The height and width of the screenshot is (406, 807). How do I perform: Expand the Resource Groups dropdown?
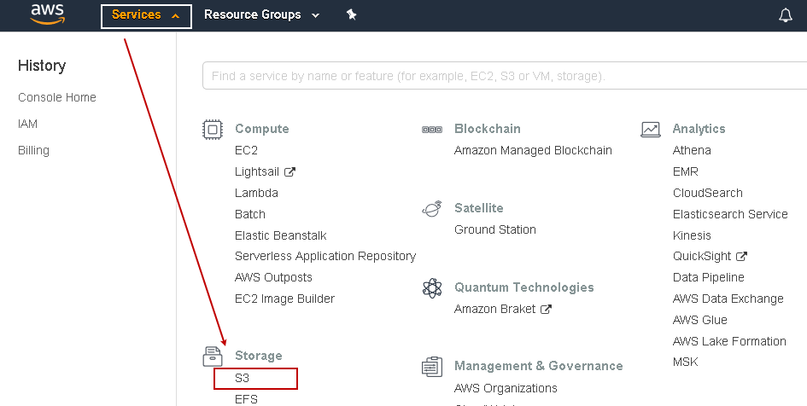[x=261, y=15]
